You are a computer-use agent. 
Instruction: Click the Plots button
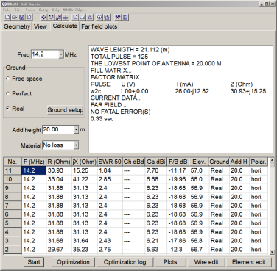tap(170, 262)
